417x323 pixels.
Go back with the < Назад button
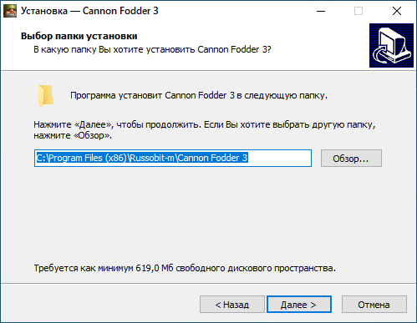point(232,305)
